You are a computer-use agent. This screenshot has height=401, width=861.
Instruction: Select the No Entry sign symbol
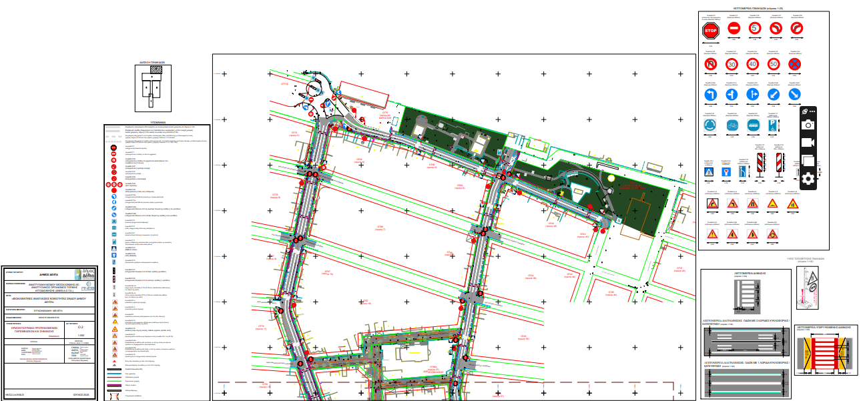(x=733, y=29)
